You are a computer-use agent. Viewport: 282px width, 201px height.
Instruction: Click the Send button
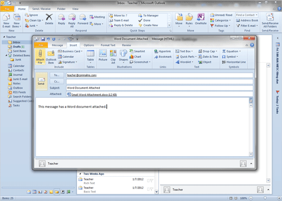(41, 81)
